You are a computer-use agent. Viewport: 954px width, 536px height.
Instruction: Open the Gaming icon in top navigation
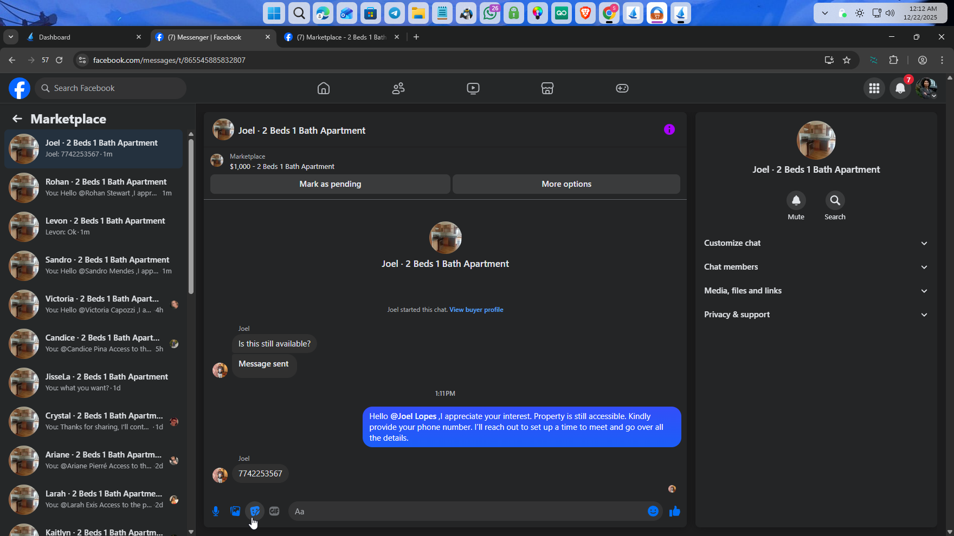tap(622, 88)
